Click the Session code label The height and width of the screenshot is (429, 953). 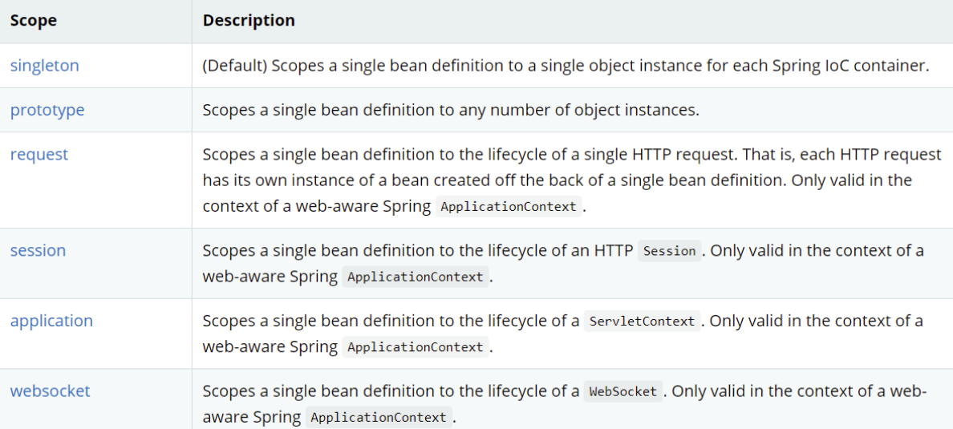(x=670, y=251)
